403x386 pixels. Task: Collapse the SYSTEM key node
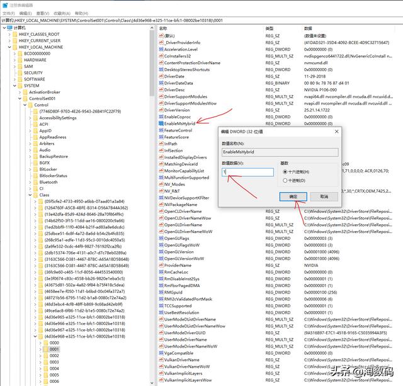tap(14, 86)
